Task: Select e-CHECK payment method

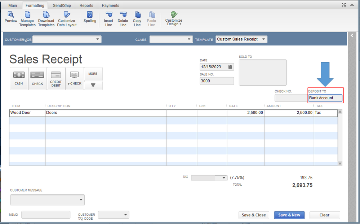Action: [75, 78]
